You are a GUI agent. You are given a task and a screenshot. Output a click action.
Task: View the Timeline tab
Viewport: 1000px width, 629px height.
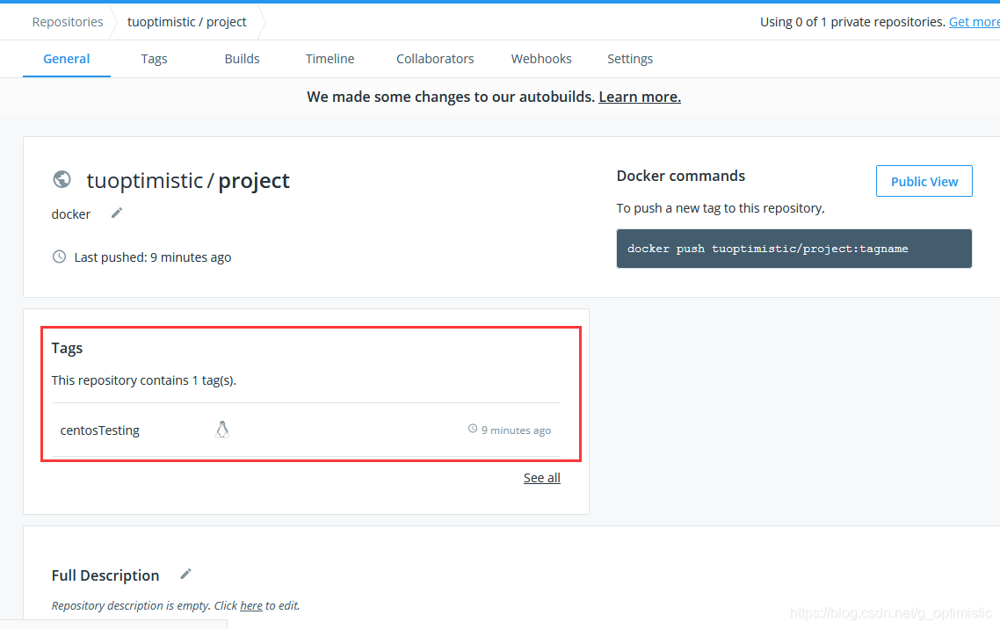point(330,59)
